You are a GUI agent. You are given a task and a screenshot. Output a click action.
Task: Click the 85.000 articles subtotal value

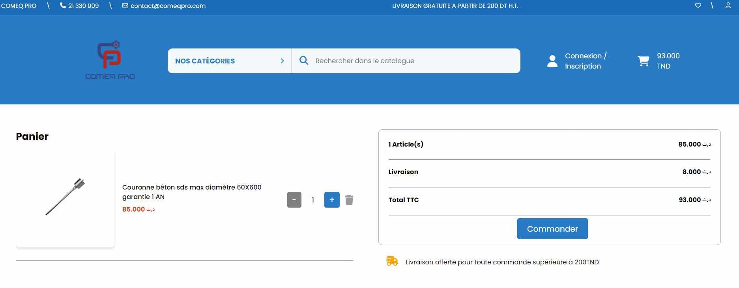click(x=694, y=144)
